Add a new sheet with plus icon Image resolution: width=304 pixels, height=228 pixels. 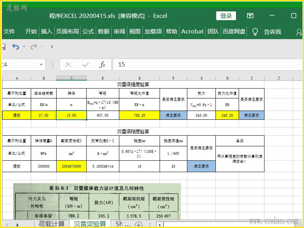pyautogui.click(x=138, y=225)
